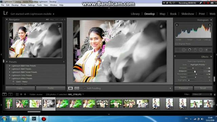Viewport: 217px width, 122px height.
Task: Open the File menu
Action: [x=2, y=5]
